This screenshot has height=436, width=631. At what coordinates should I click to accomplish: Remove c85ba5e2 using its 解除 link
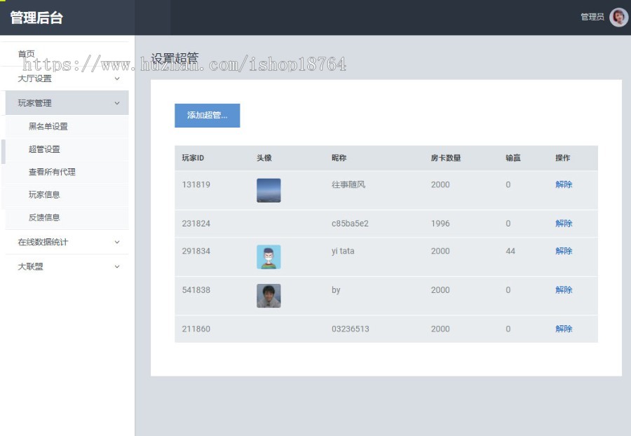[564, 223]
